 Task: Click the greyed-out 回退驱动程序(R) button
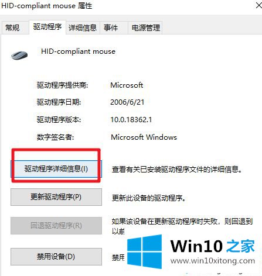tap(56, 226)
